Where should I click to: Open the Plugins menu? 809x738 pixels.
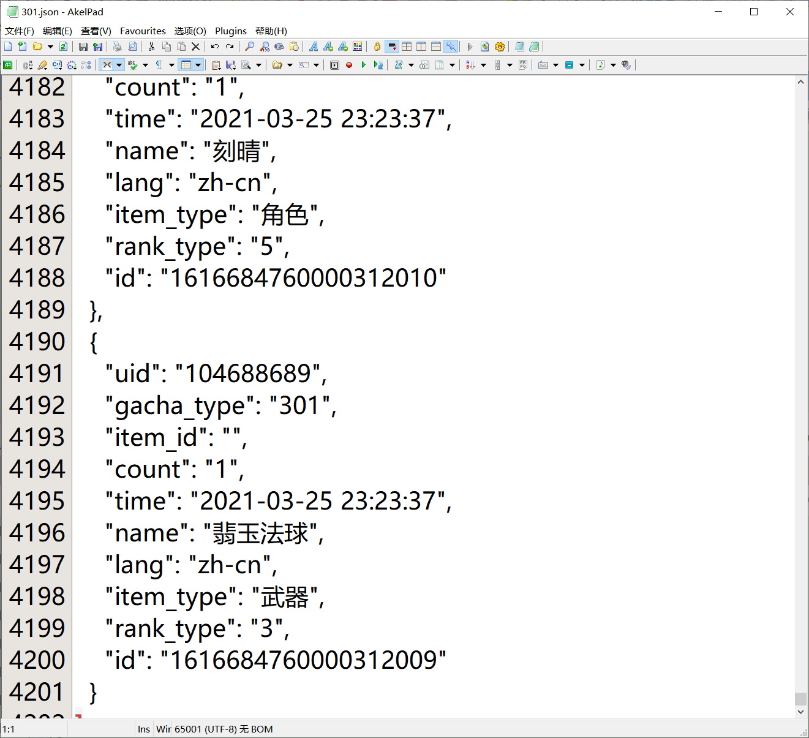point(231,31)
